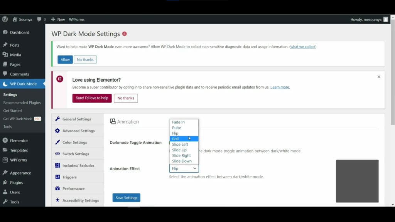Open the General Settings tab

[x=78, y=119]
